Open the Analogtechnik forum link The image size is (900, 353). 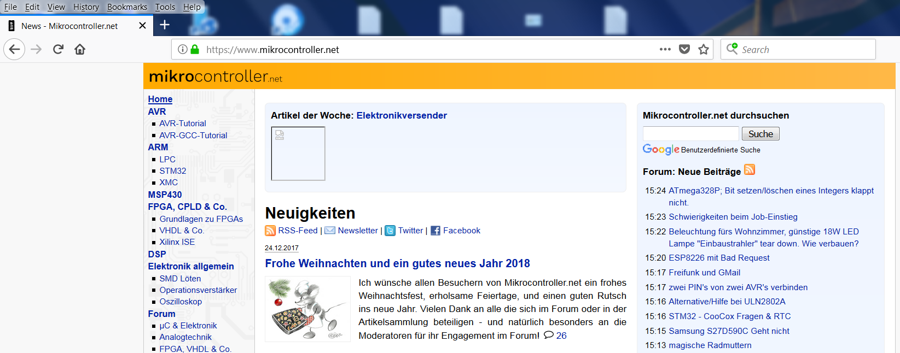click(185, 337)
